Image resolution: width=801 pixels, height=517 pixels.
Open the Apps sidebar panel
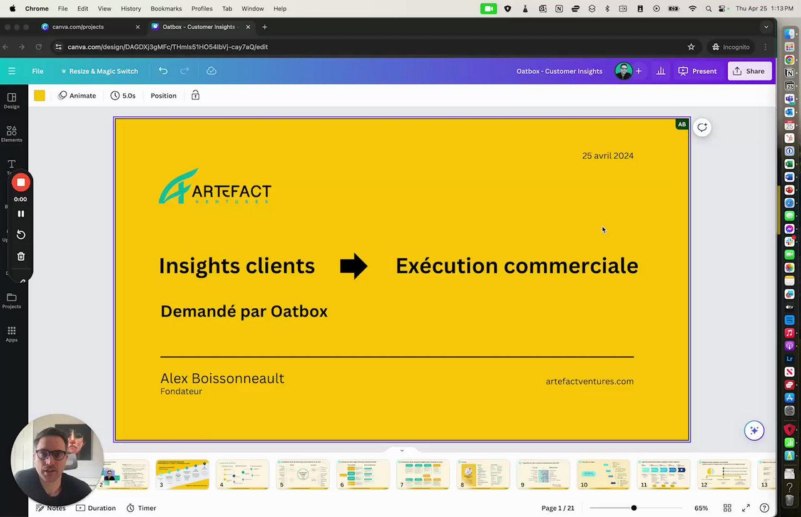click(11, 334)
